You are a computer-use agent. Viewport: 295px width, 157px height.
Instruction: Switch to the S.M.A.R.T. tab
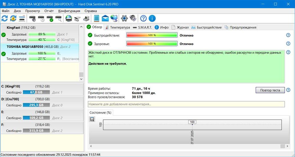coord(142,27)
